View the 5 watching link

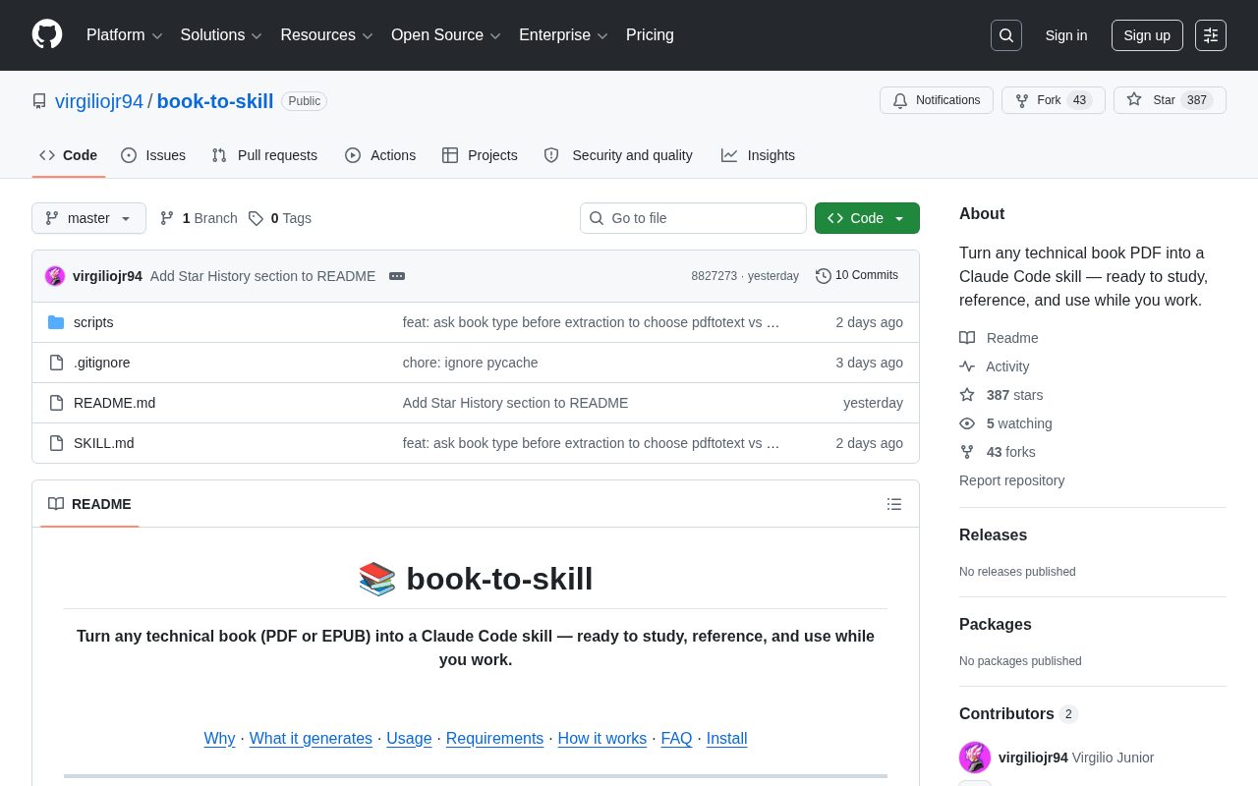(1005, 423)
